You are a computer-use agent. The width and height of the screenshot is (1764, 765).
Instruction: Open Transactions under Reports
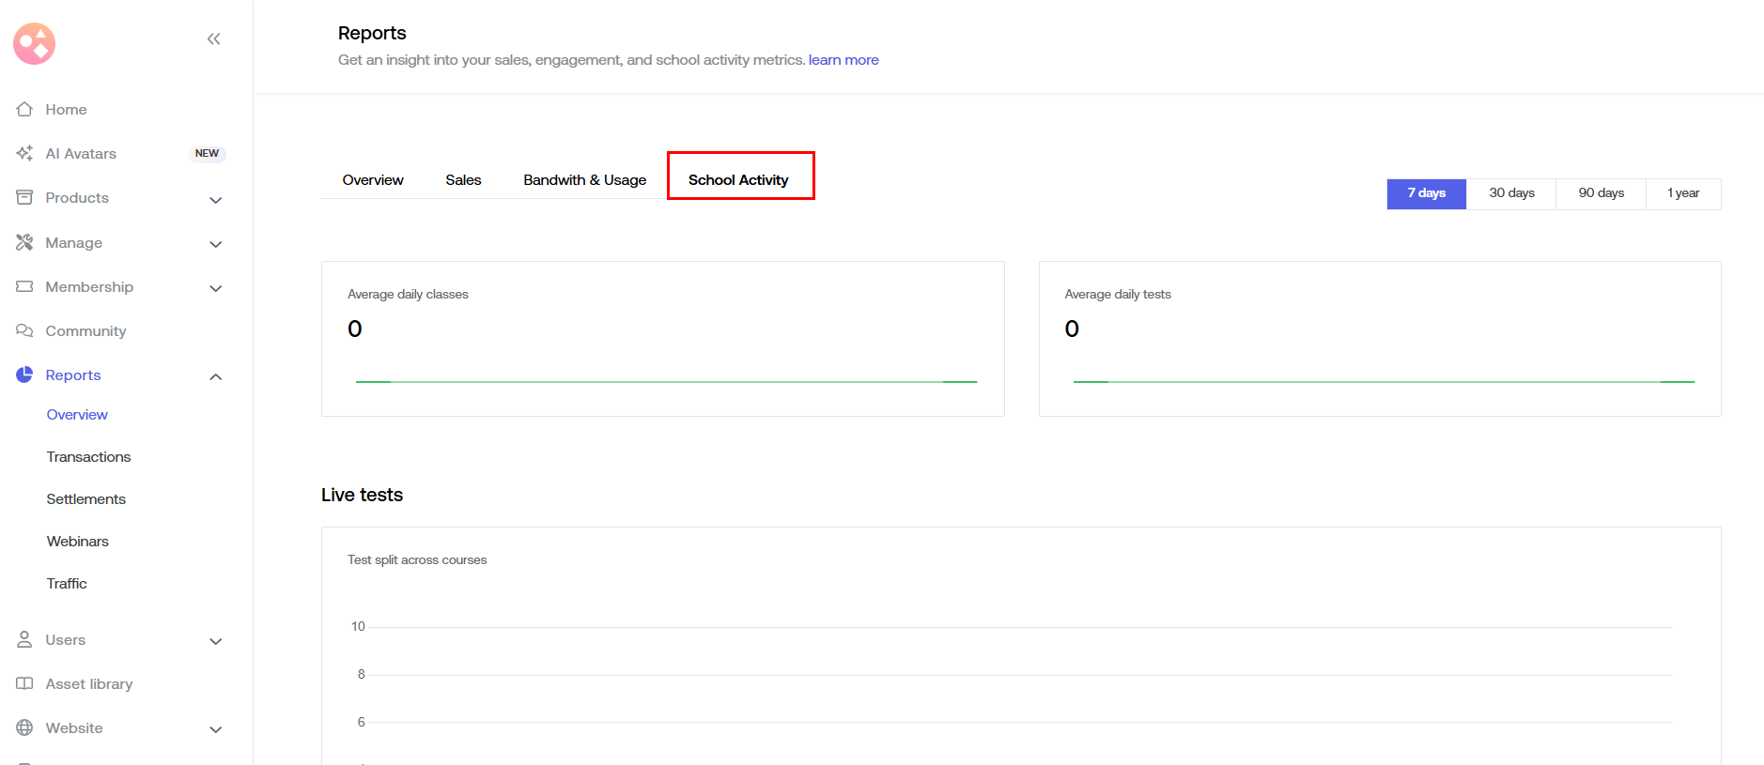click(88, 457)
